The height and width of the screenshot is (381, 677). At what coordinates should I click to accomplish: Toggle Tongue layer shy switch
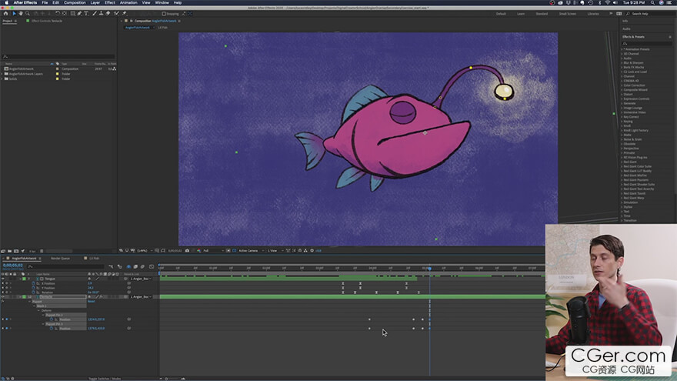(89, 279)
